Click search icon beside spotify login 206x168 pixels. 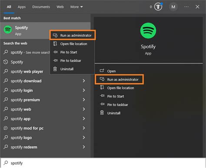point(6,90)
